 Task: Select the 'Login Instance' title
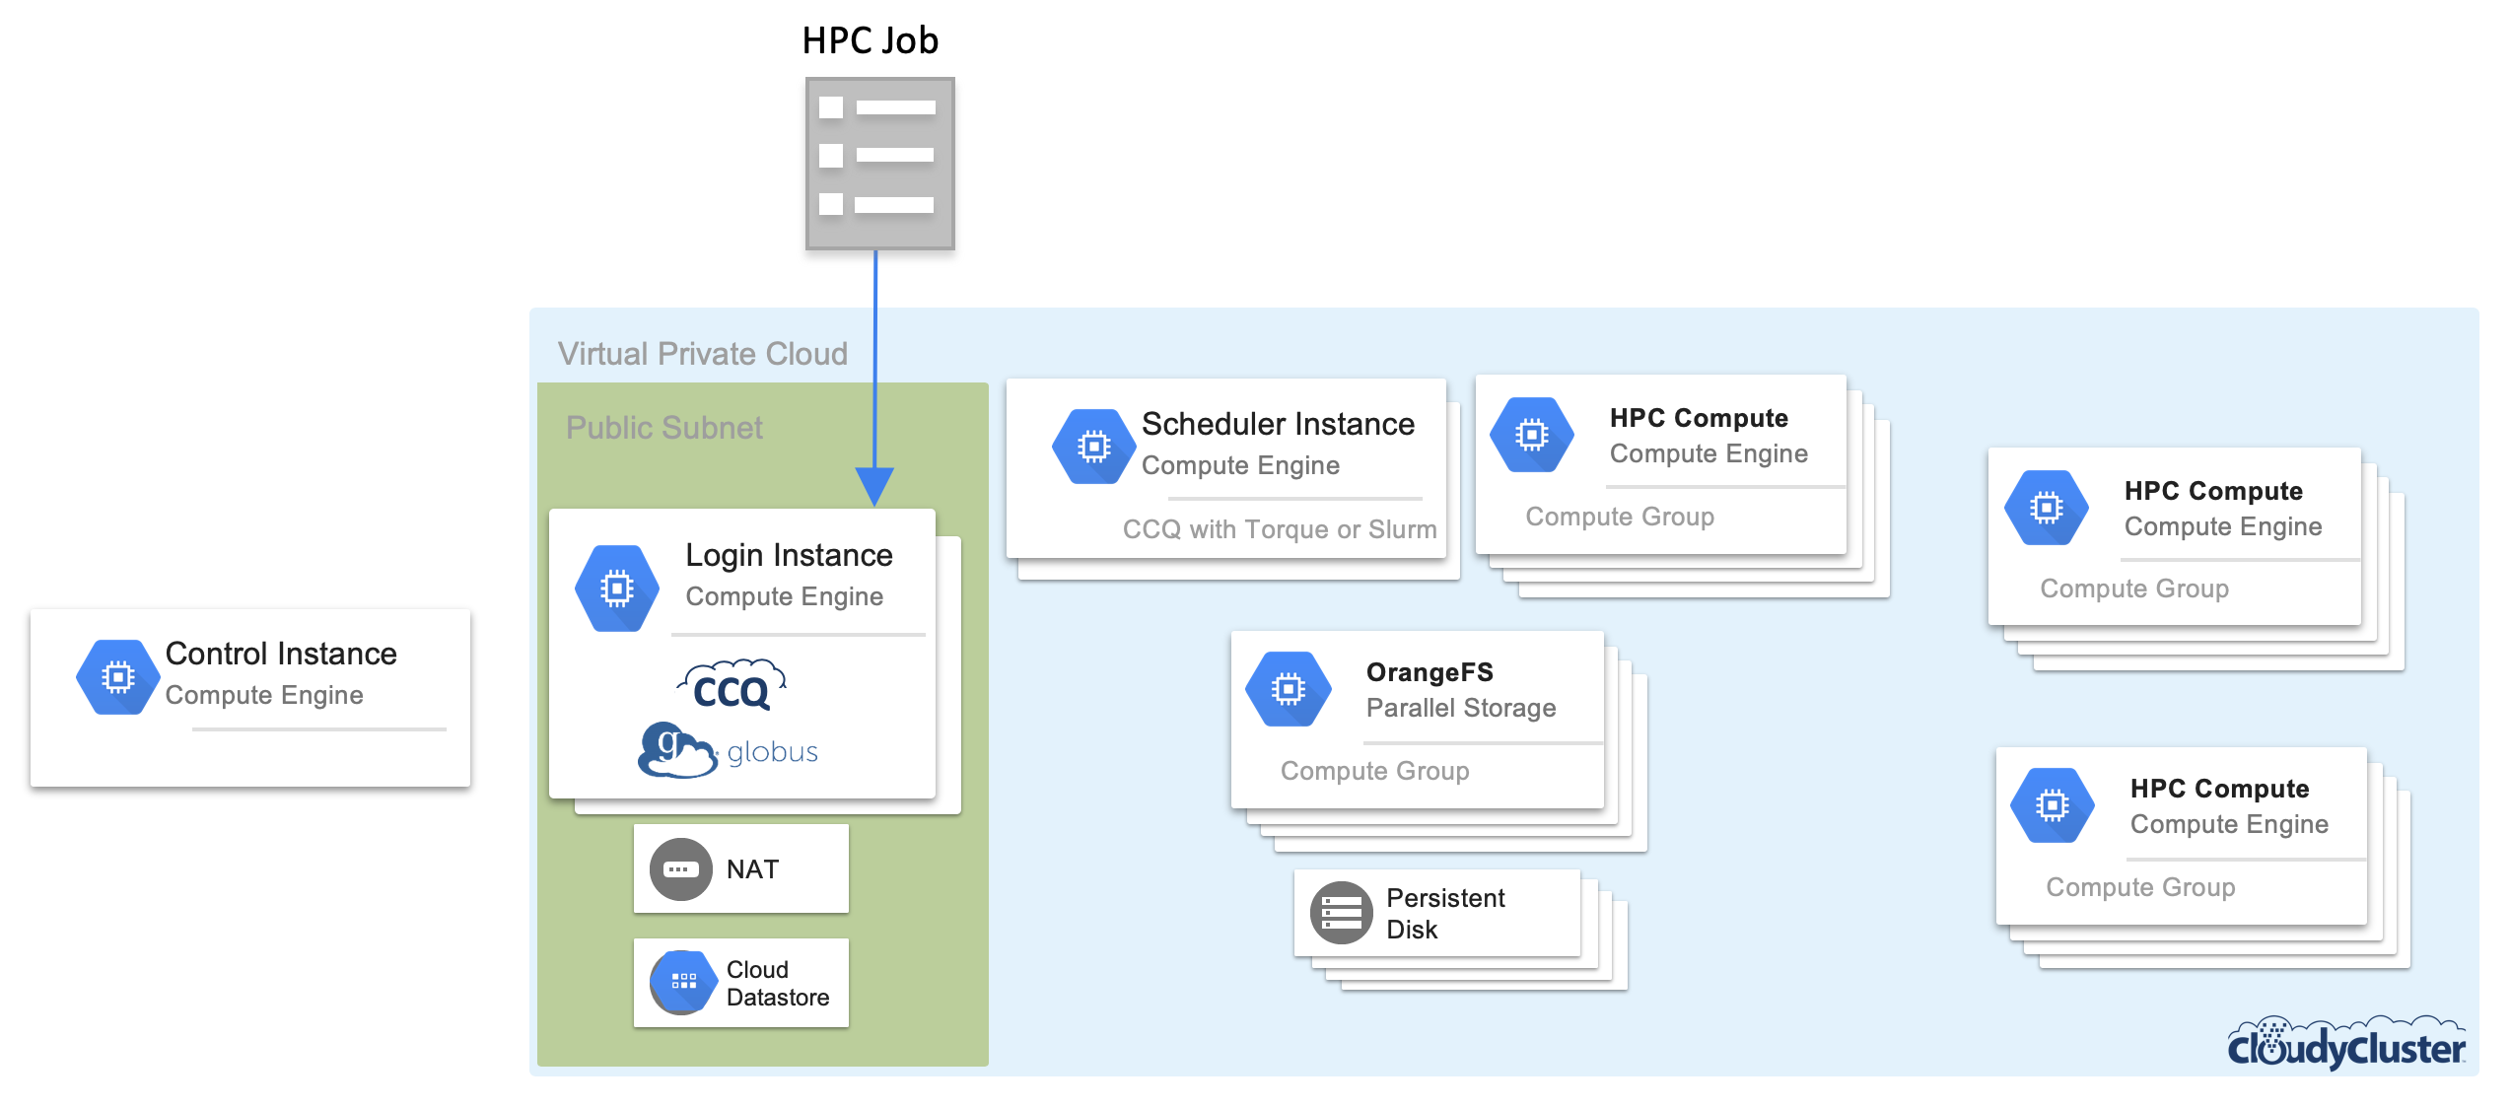[x=790, y=555]
